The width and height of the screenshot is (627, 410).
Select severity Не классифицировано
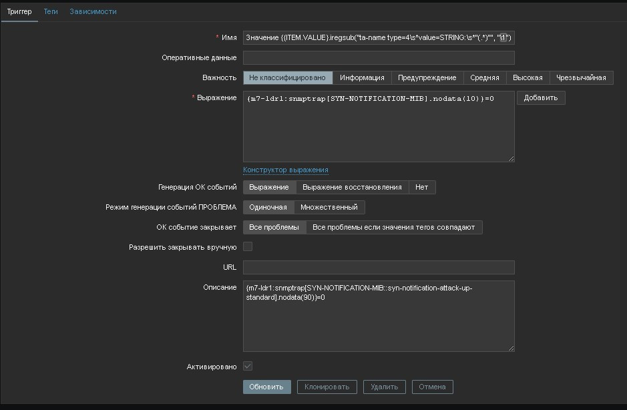288,77
